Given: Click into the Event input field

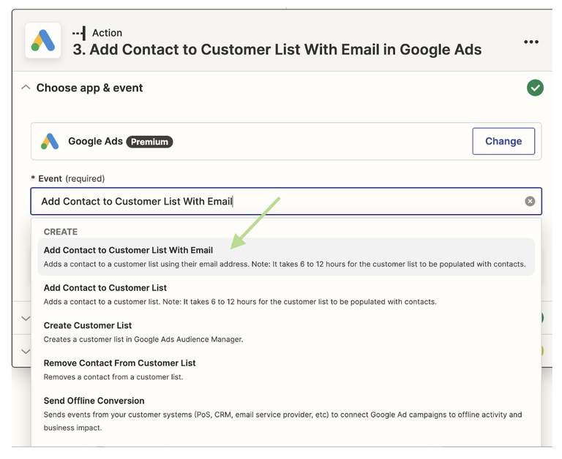Looking at the screenshot, I should coord(286,201).
